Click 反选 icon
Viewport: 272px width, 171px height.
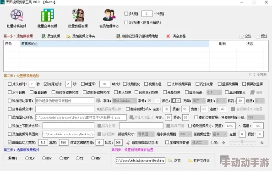[258, 36]
